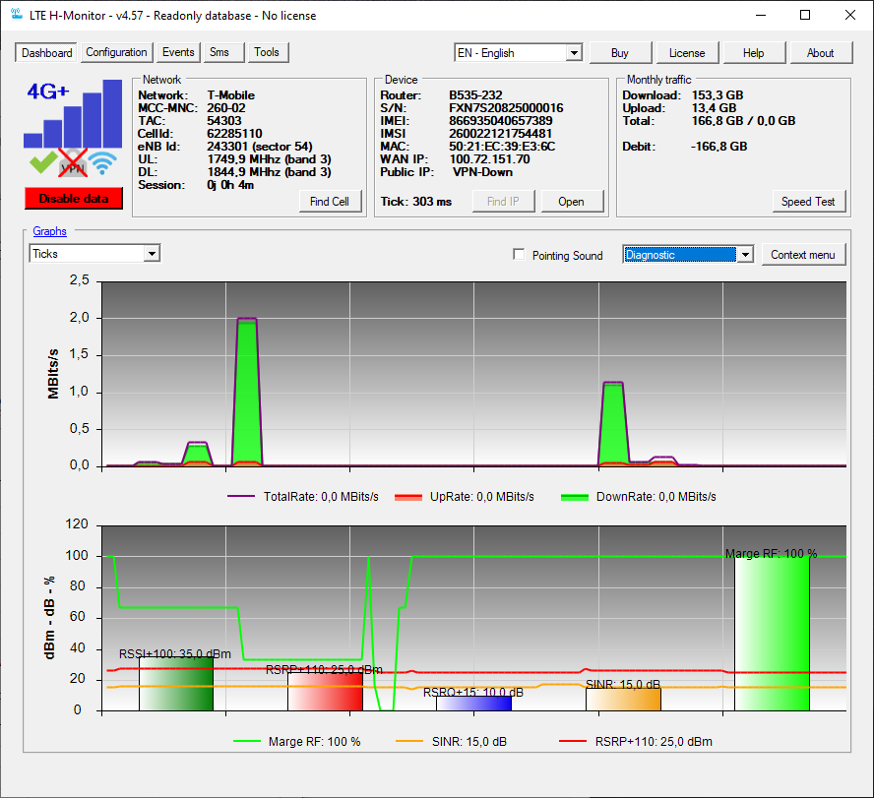Click the blue WiFi status icon
The height and width of the screenshot is (798, 874).
point(102,162)
